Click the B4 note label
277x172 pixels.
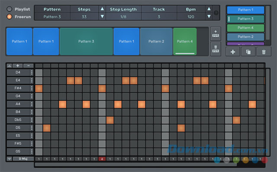pyautogui.click(x=18, y=112)
